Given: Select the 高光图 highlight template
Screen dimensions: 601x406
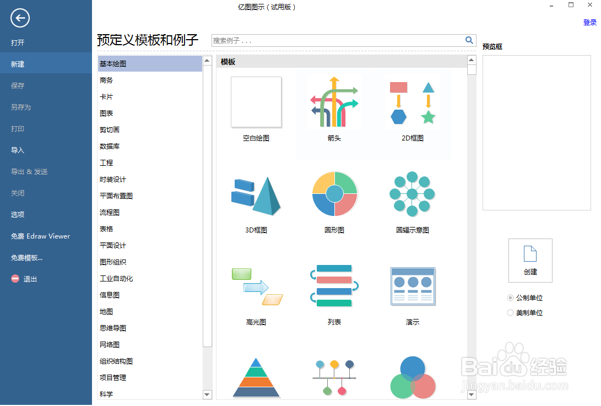Looking at the screenshot, I should click(x=256, y=286).
